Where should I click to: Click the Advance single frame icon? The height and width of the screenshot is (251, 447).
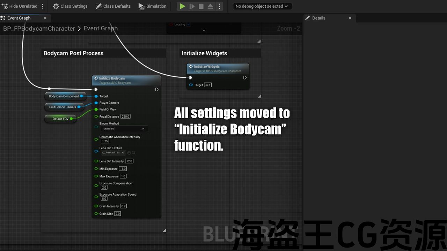point(192,6)
